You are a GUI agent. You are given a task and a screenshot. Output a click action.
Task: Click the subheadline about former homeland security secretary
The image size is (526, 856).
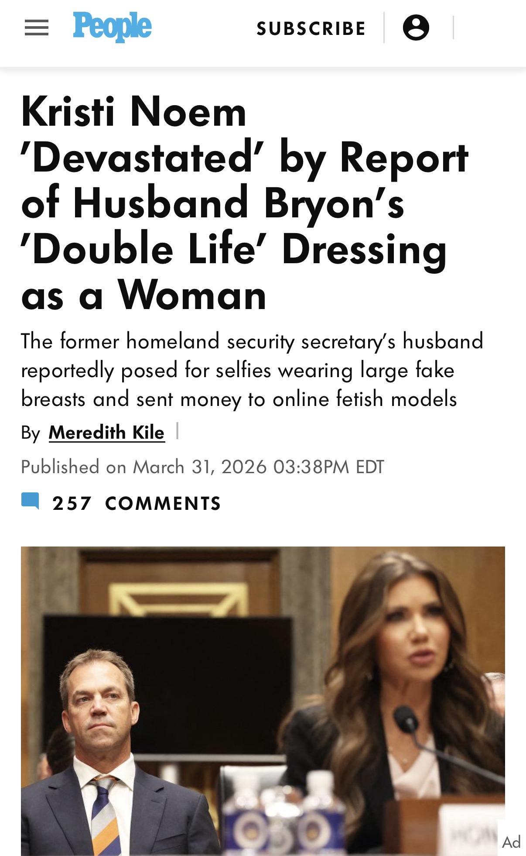252,370
